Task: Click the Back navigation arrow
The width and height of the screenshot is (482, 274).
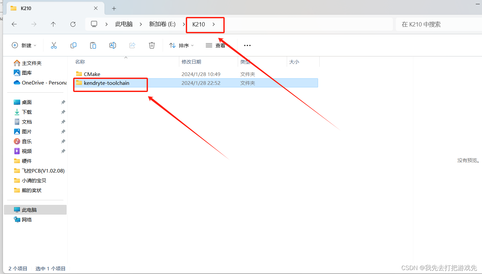Action: (x=14, y=24)
